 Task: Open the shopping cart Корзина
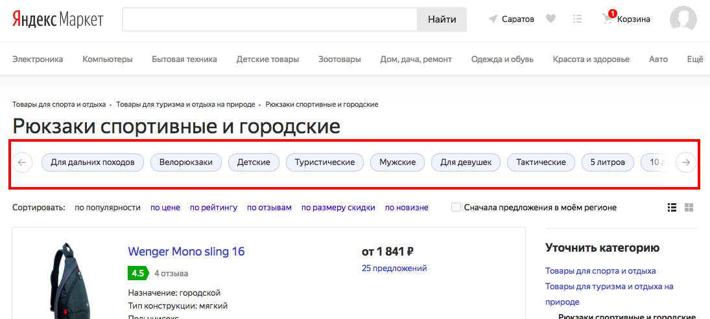[x=626, y=19]
